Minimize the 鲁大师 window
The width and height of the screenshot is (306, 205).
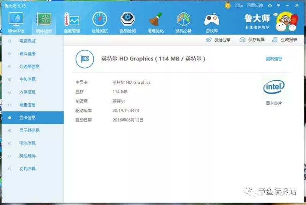point(287,5)
